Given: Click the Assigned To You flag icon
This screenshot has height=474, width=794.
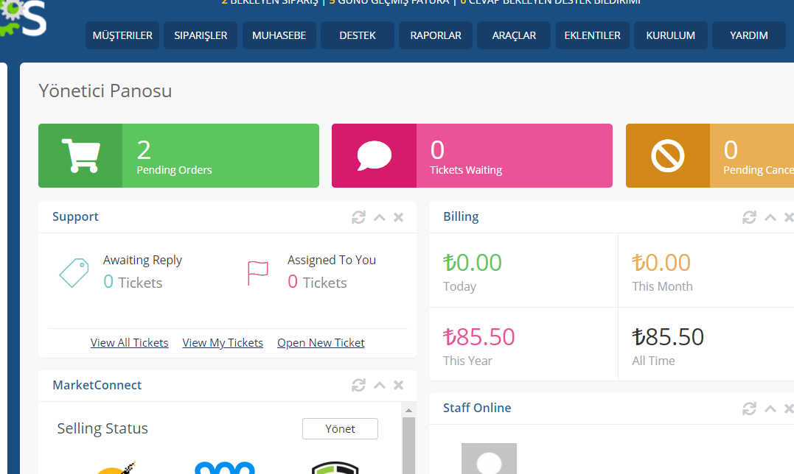Looking at the screenshot, I should tap(258, 273).
